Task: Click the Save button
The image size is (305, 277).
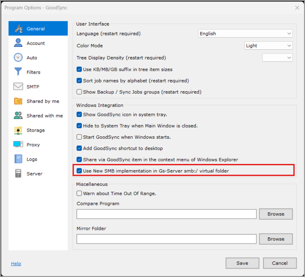Action: [x=243, y=263]
